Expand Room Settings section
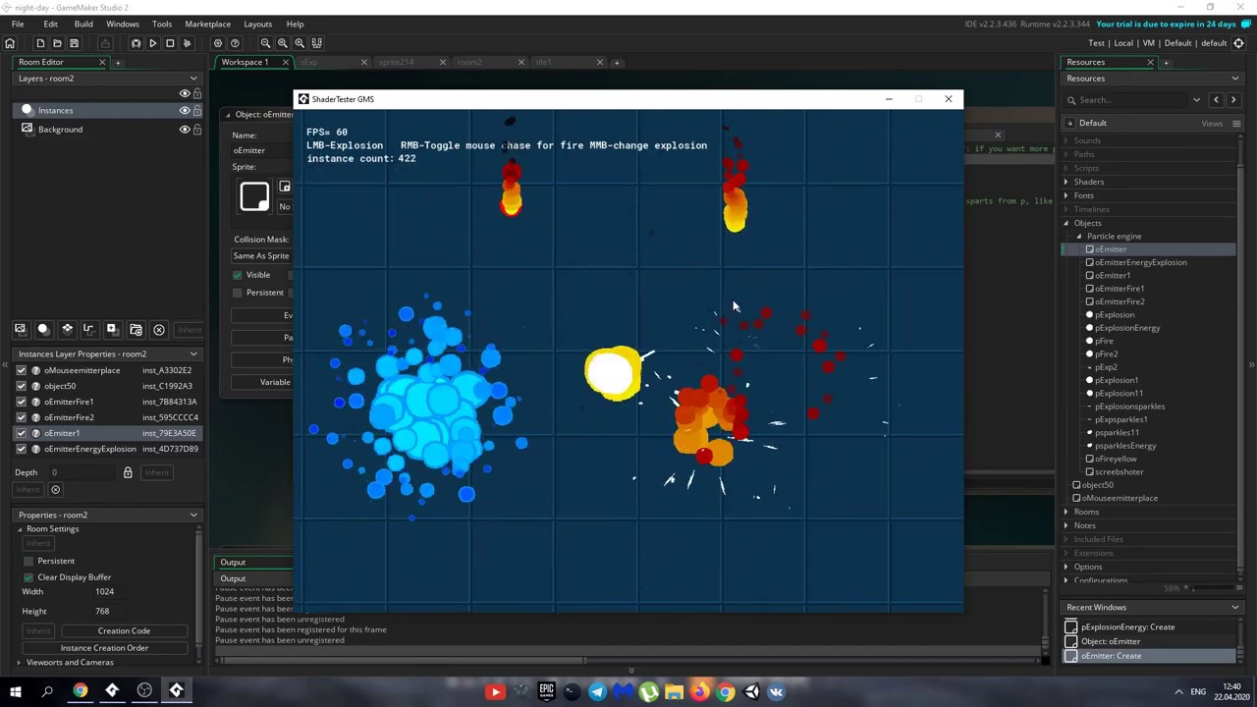The height and width of the screenshot is (707, 1257). pos(20,529)
